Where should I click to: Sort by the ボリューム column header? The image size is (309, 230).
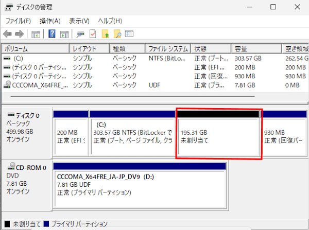point(36,49)
